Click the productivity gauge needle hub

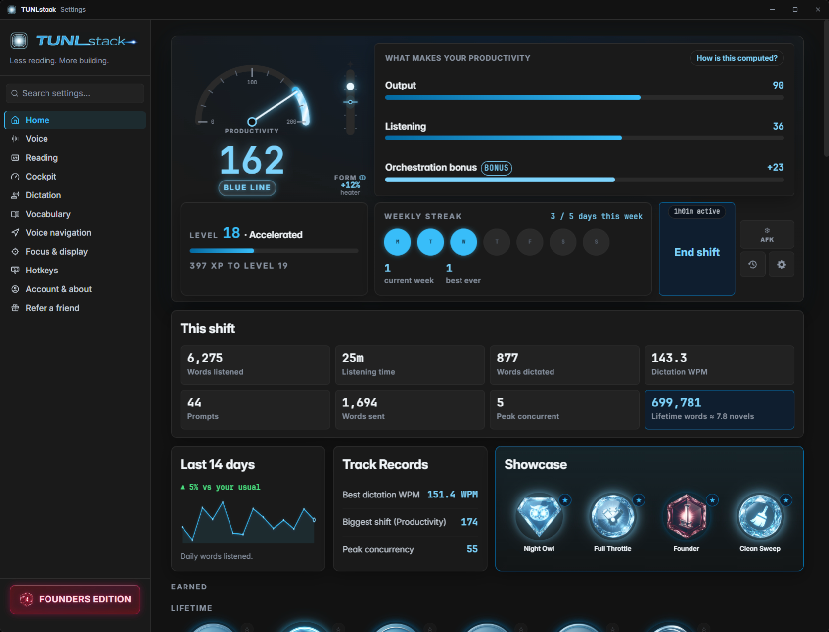click(x=252, y=122)
